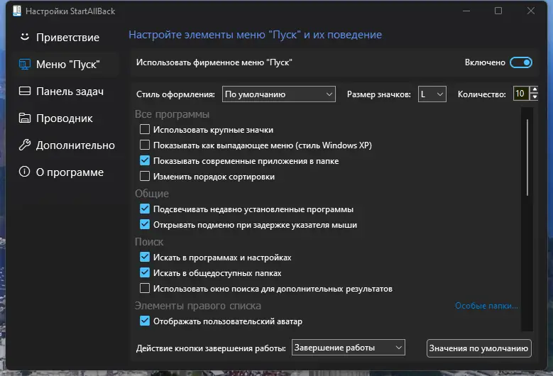This screenshot has height=376, width=553.
Task: Click the smiley icon beside Приветствие
Action: tap(24, 37)
